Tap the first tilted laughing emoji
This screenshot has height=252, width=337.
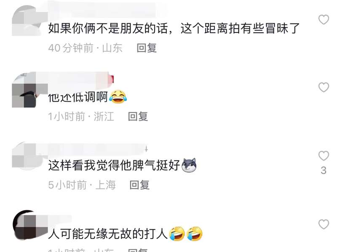click(x=177, y=233)
